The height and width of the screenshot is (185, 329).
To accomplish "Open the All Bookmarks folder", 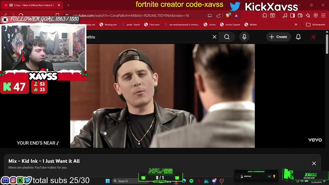I will coord(316,25).
